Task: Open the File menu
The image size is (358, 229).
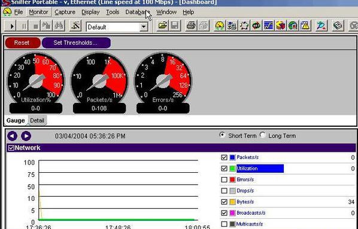Action: tap(19, 12)
